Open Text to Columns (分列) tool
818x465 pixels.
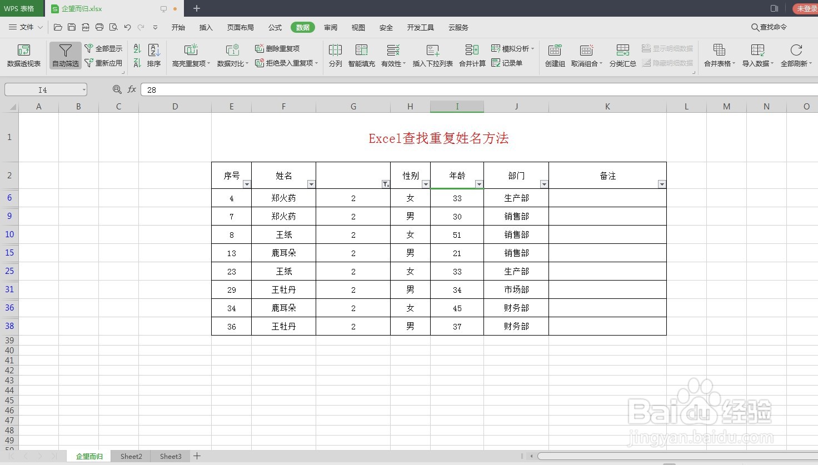pos(335,56)
